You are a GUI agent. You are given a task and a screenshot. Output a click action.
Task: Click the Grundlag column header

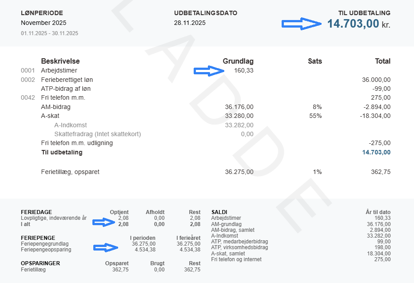click(238, 61)
